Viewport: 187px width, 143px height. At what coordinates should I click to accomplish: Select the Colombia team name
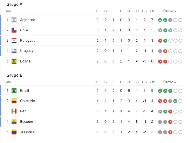27,101
